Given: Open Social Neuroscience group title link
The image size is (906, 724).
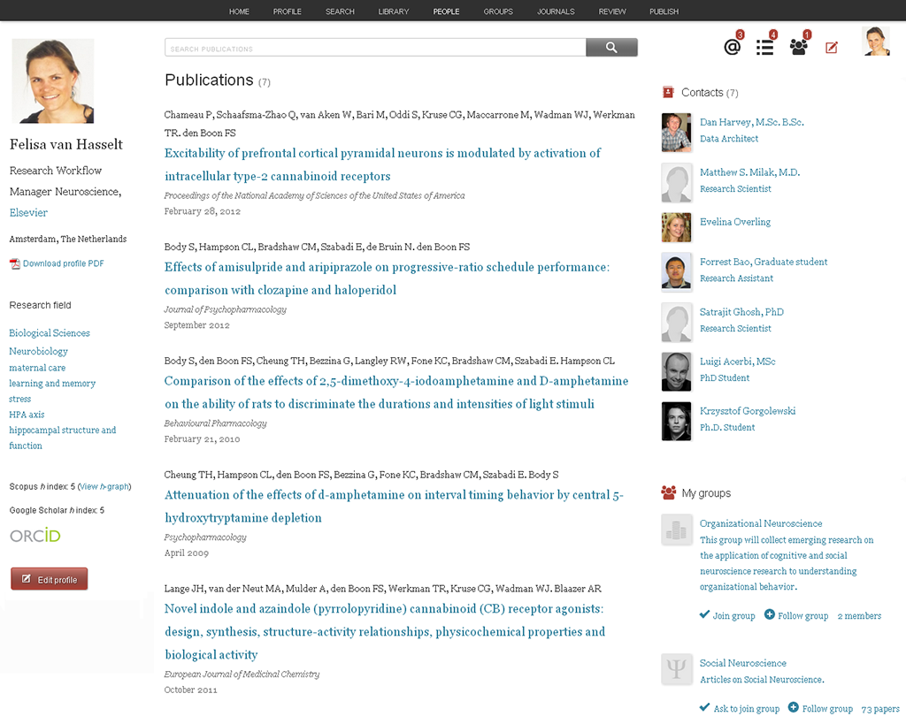Looking at the screenshot, I should coord(743,663).
